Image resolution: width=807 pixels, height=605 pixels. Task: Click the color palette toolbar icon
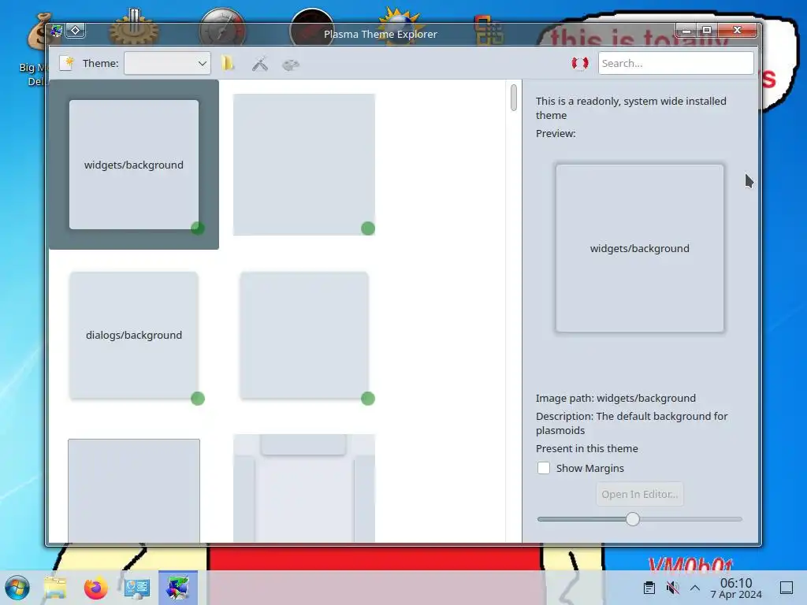[x=291, y=65]
